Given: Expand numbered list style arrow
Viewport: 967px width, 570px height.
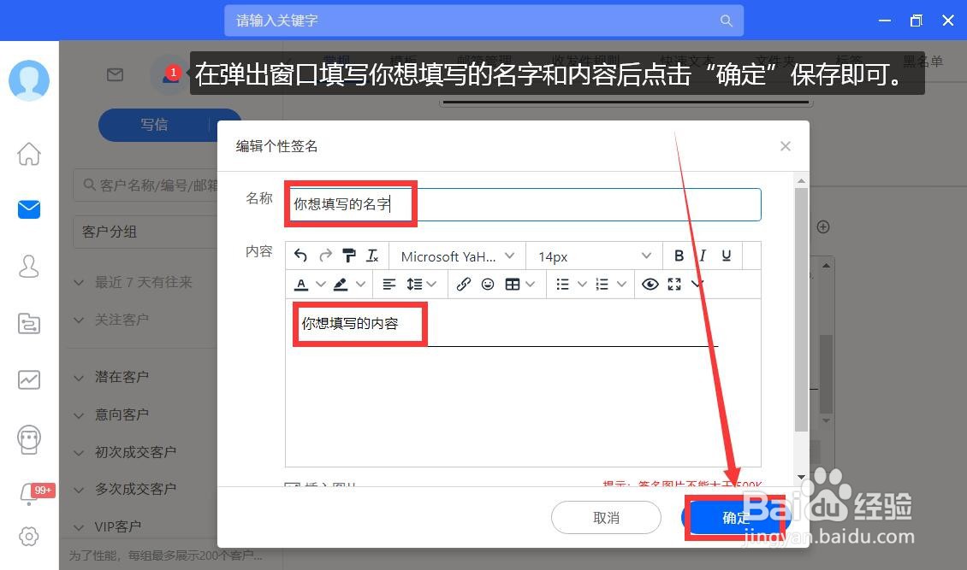Looking at the screenshot, I should tap(621, 285).
